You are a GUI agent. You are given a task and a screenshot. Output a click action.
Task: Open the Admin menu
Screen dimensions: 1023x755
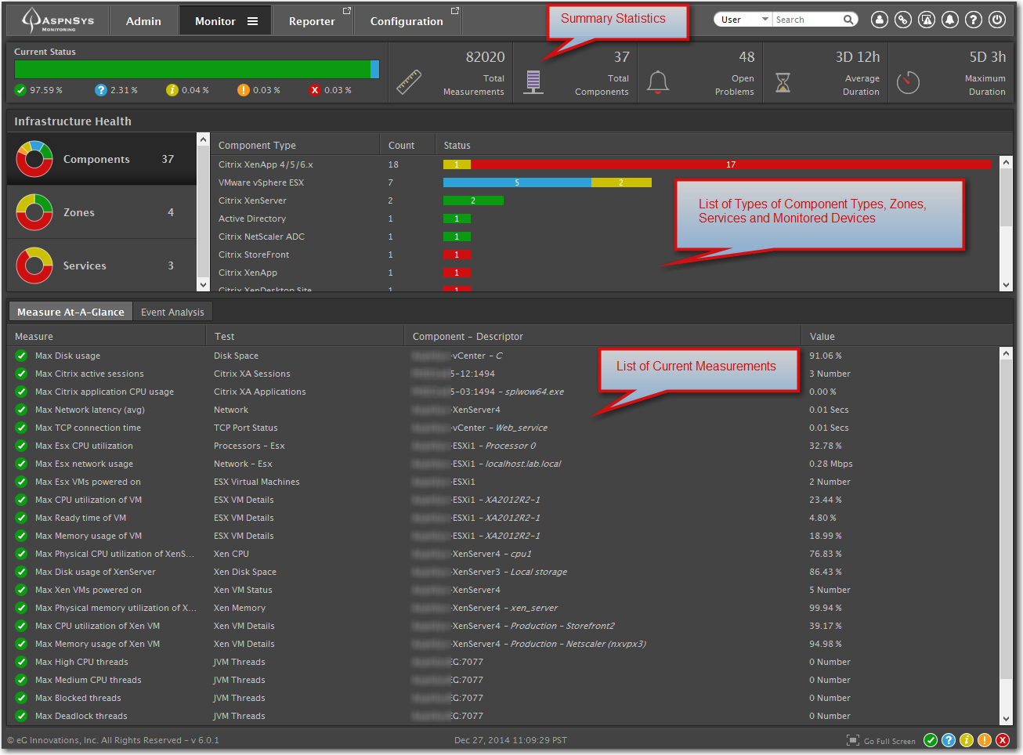[x=143, y=21]
